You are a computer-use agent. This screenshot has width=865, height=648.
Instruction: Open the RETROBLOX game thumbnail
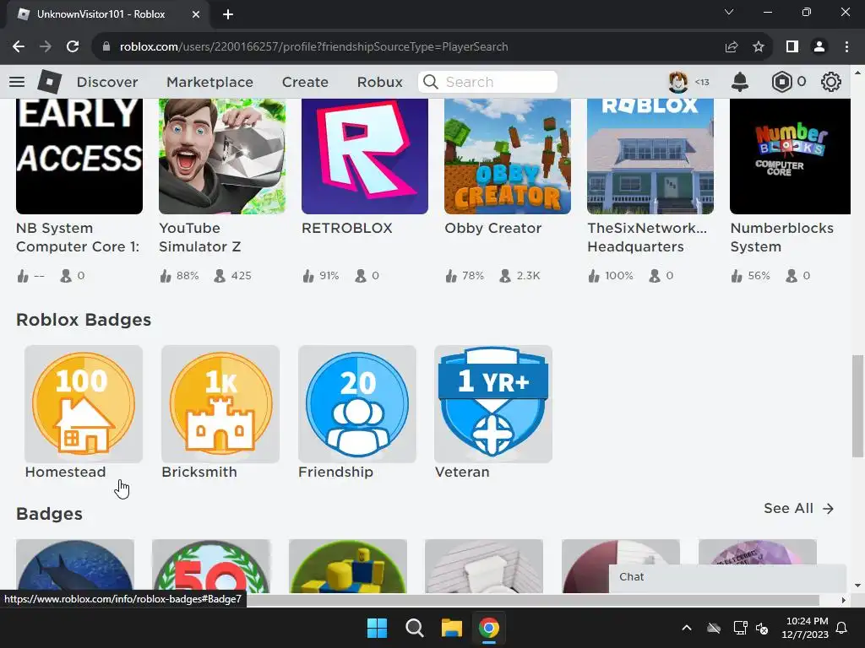tap(365, 156)
